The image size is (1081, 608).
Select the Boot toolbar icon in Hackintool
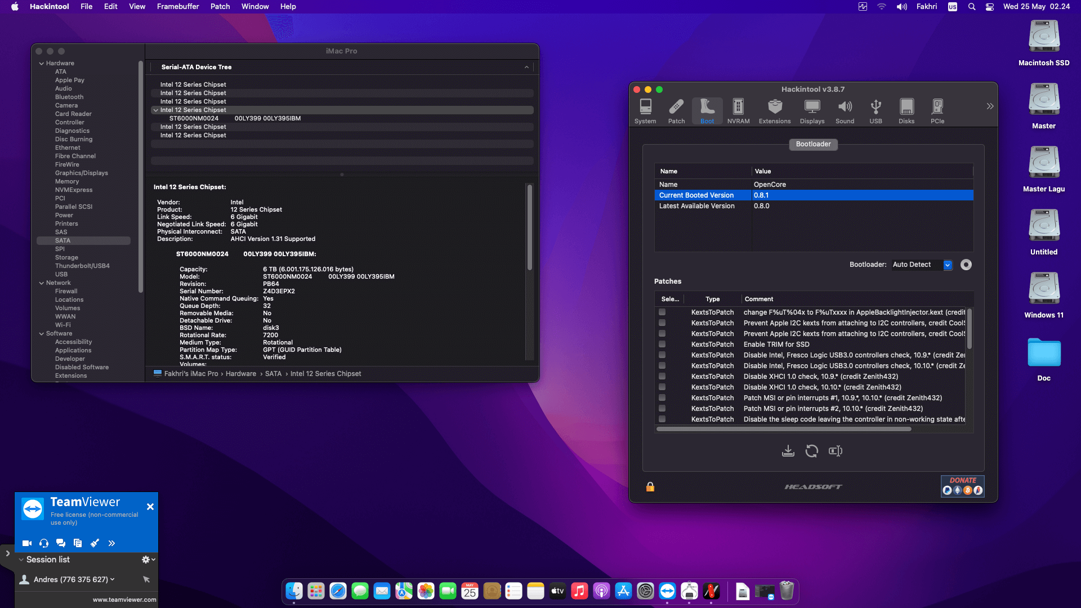707,111
